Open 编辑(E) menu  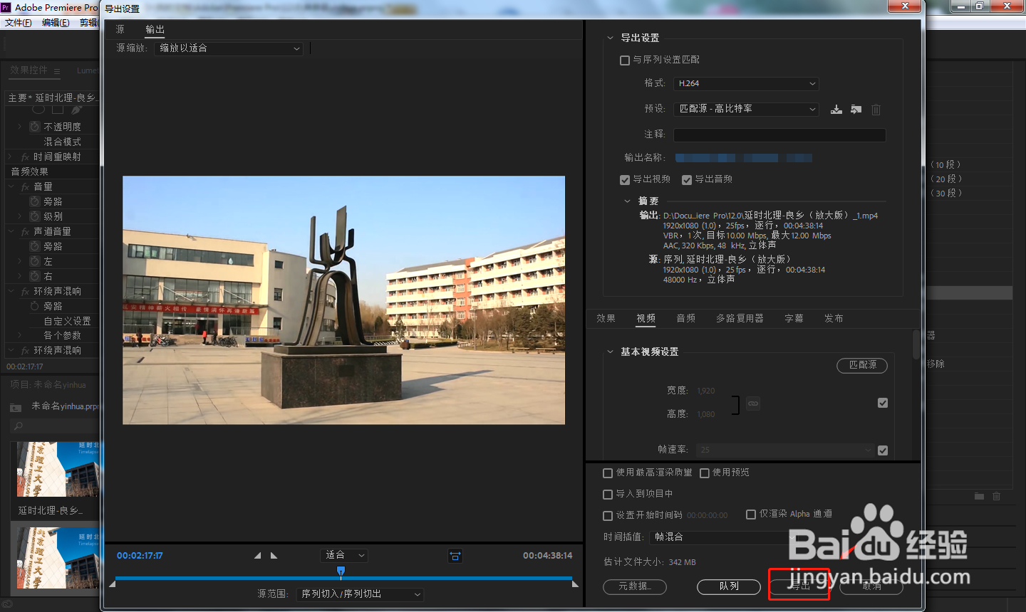click(x=56, y=23)
